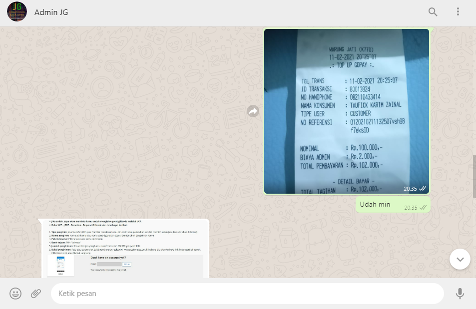Select the 'Udah min' message

(393, 205)
